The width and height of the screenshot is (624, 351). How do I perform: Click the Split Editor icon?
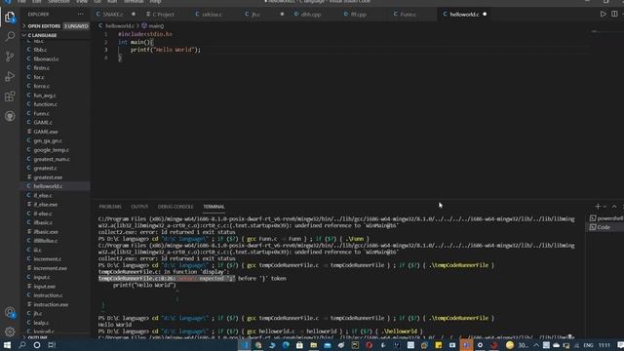click(x=614, y=14)
